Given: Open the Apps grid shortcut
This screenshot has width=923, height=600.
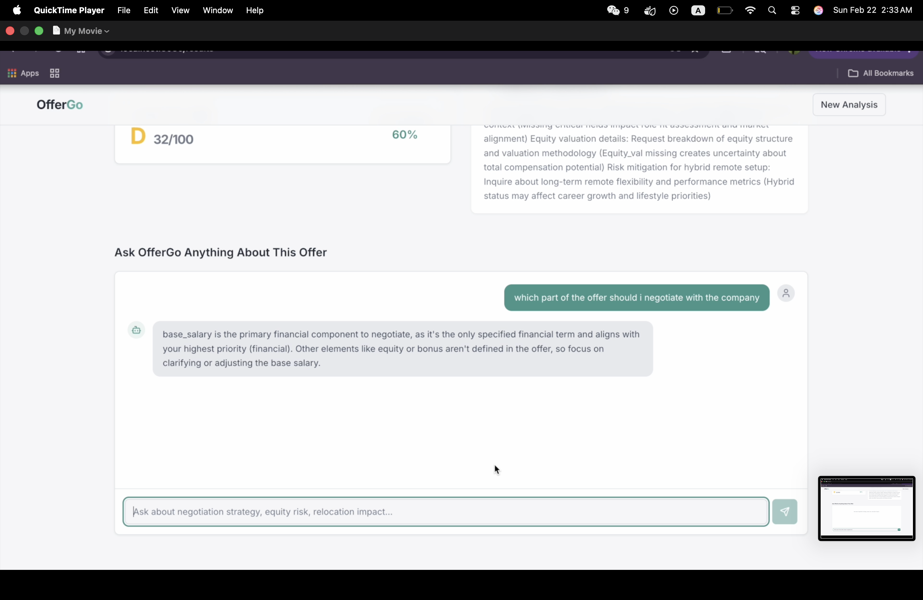Looking at the screenshot, I should click(23, 73).
